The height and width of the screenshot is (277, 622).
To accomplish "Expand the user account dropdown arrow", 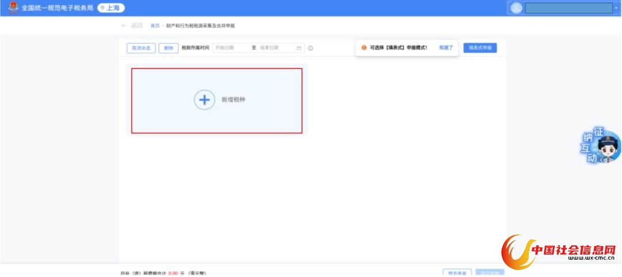I will tap(616, 8).
